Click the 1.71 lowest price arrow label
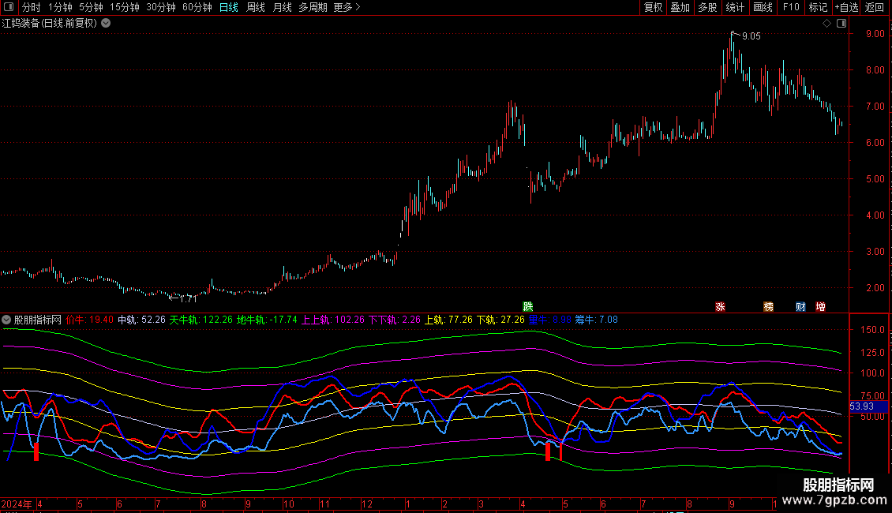Image resolution: width=892 pixels, height=513 pixels. click(183, 298)
